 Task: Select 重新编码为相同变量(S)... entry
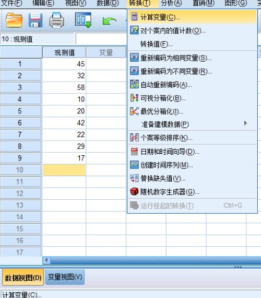[193, 58]
